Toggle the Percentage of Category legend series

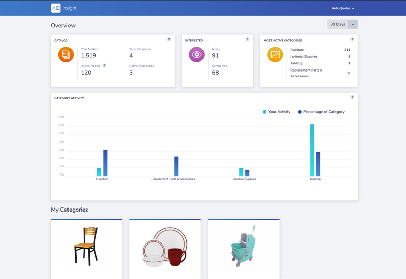click(x=321, y=112)
